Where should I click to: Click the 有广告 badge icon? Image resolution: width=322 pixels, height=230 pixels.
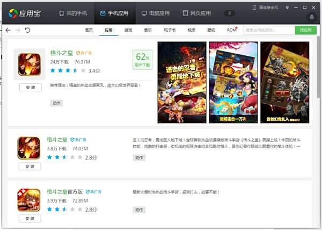click(84, 53)
